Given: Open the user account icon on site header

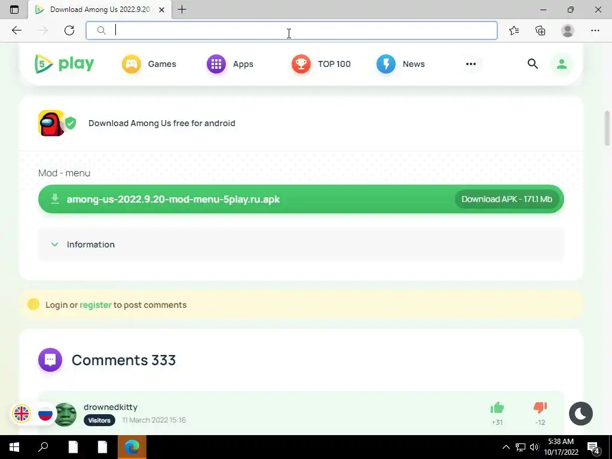Looking at the screenshot, I should [x=562, y=64].
